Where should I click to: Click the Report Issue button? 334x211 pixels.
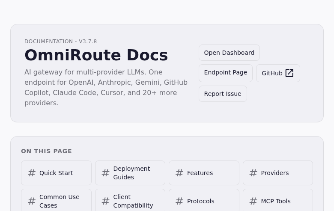[223, 94]
